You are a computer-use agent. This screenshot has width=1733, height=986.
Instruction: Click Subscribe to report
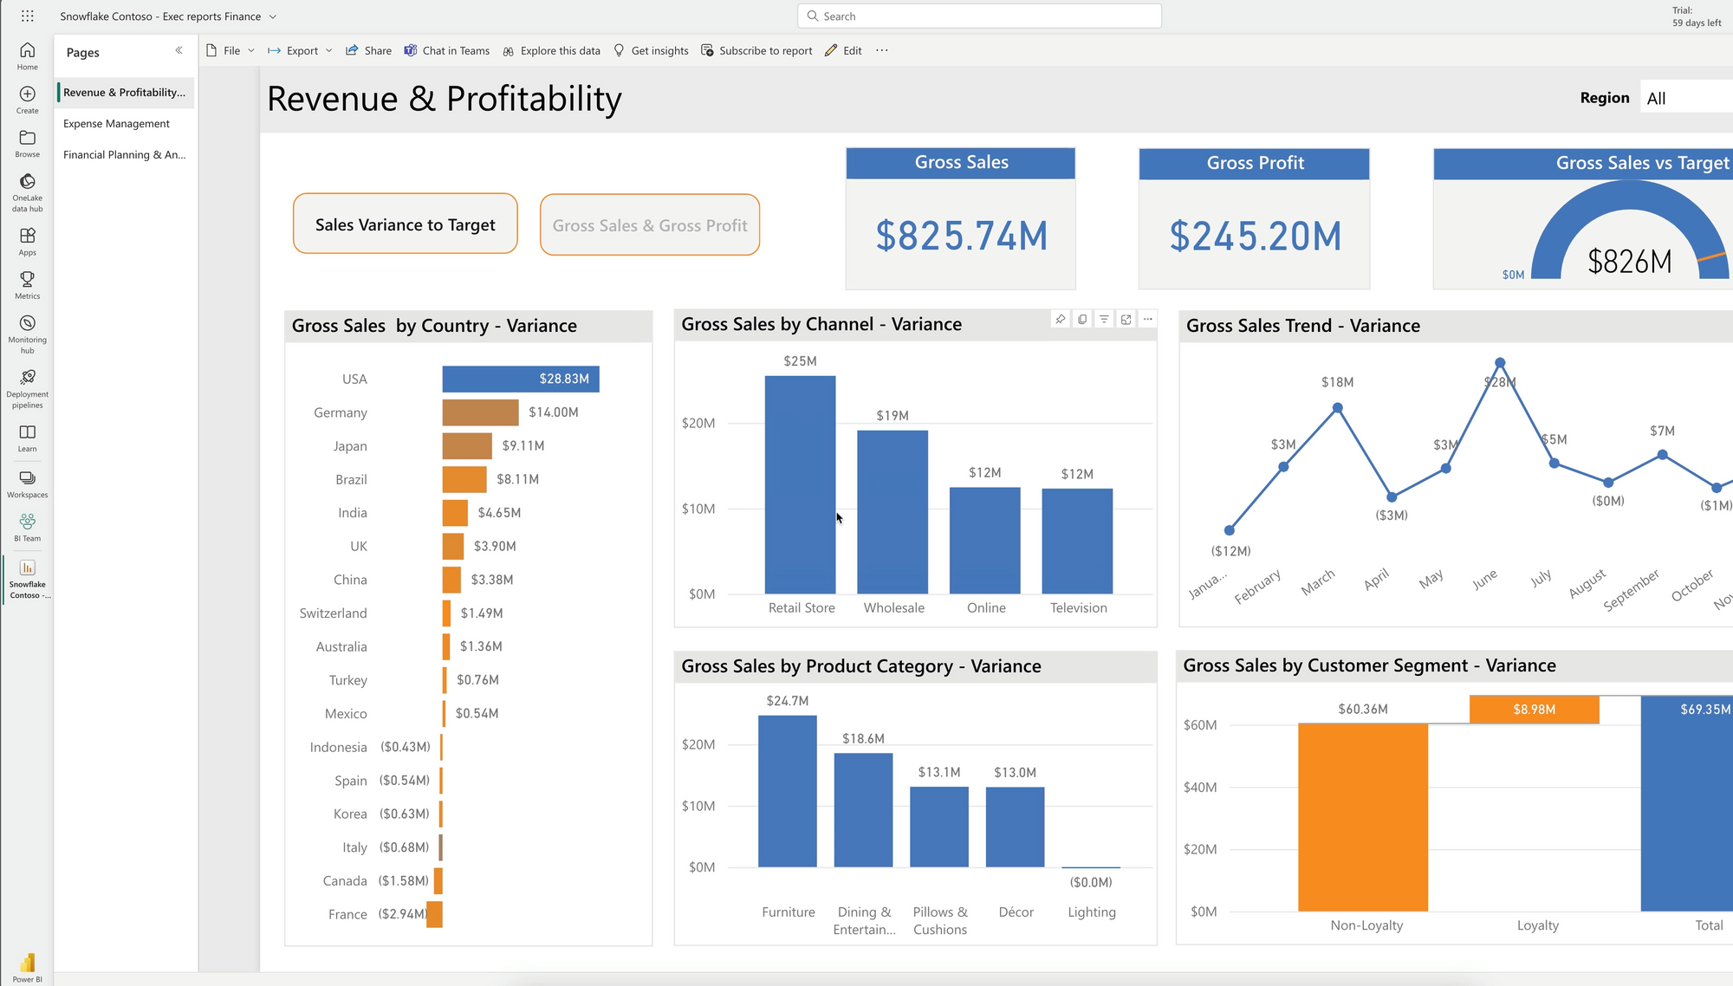click(x=756, y=51)
